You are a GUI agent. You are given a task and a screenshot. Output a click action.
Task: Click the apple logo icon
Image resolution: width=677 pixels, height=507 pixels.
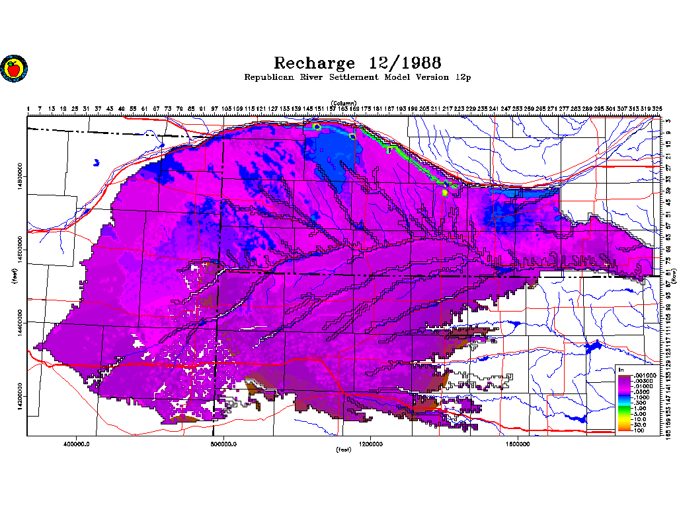pos(14,69)
